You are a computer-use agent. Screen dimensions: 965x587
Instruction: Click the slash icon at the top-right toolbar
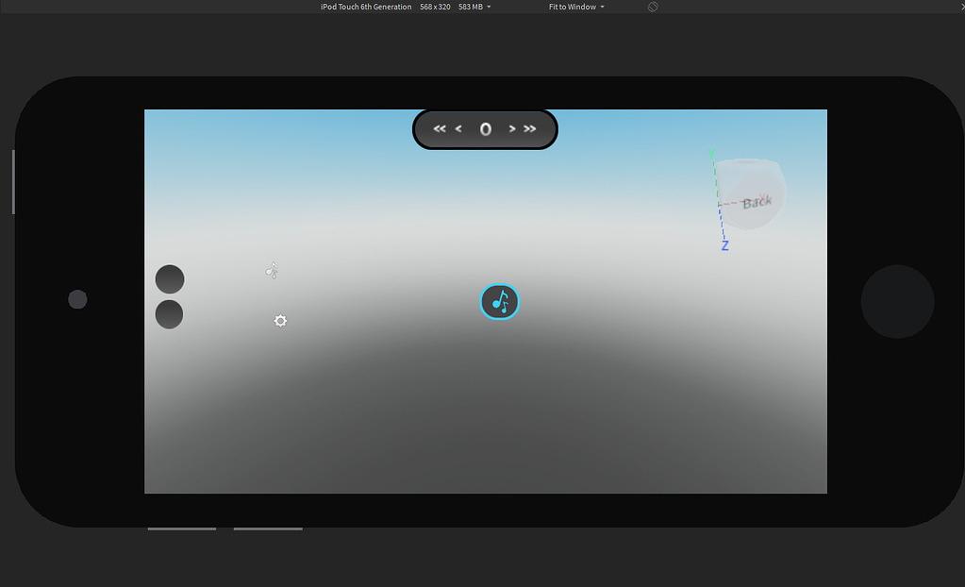[652, 7]
